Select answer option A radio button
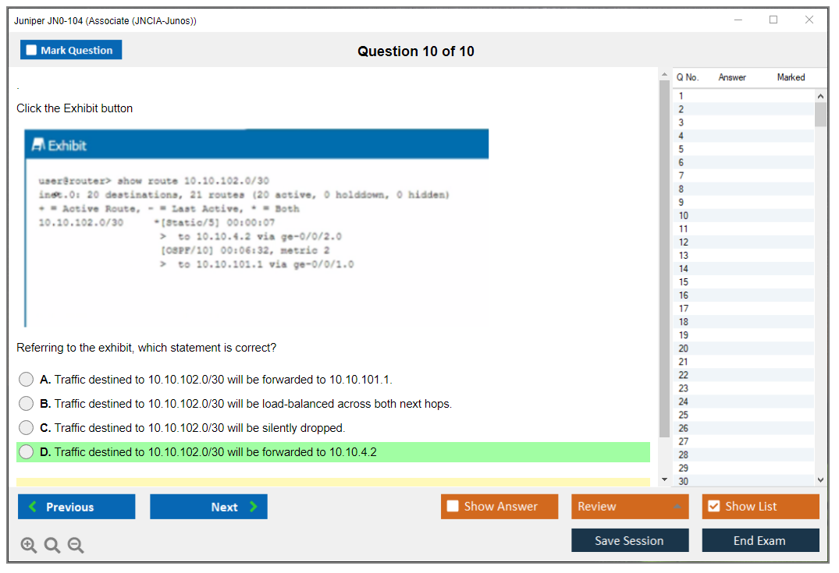This screenshot has height=573, width=839. point(27,380)
